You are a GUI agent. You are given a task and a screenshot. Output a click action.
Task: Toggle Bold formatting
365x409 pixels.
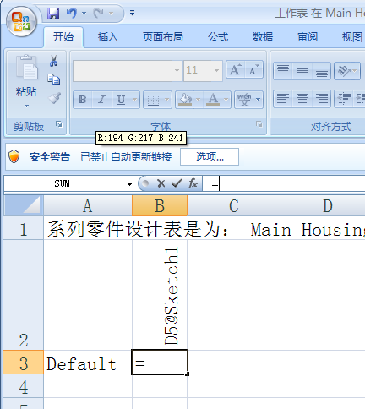click(83, 100)
